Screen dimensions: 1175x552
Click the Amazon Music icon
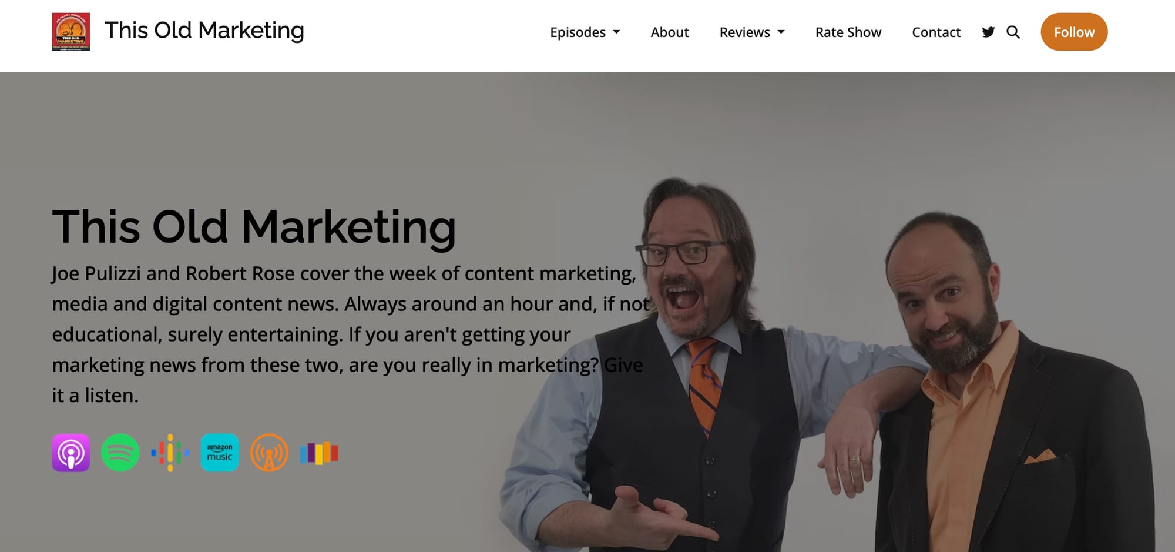(220, 453)
